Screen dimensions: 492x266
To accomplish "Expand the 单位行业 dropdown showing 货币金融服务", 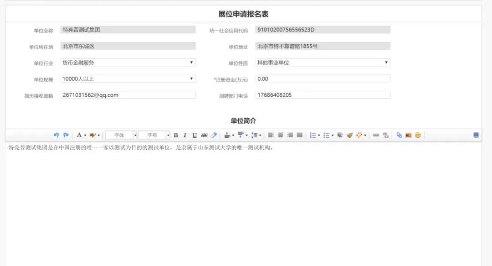I will pos(128,63).
